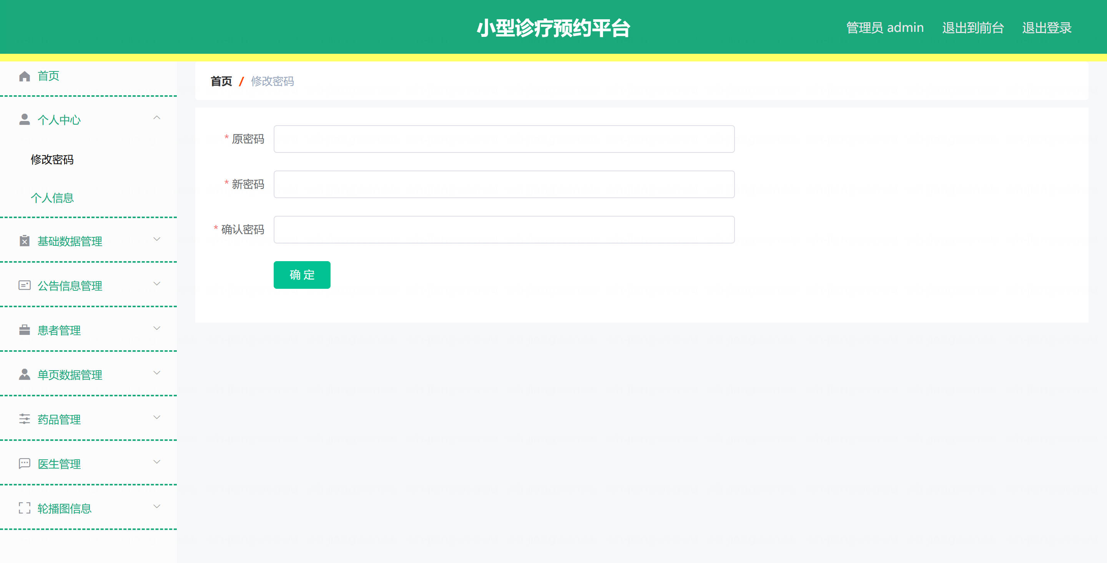Expand the 药品管理 chevron
This screenshot has width=1107, height=563.
(x=157, y=417)
